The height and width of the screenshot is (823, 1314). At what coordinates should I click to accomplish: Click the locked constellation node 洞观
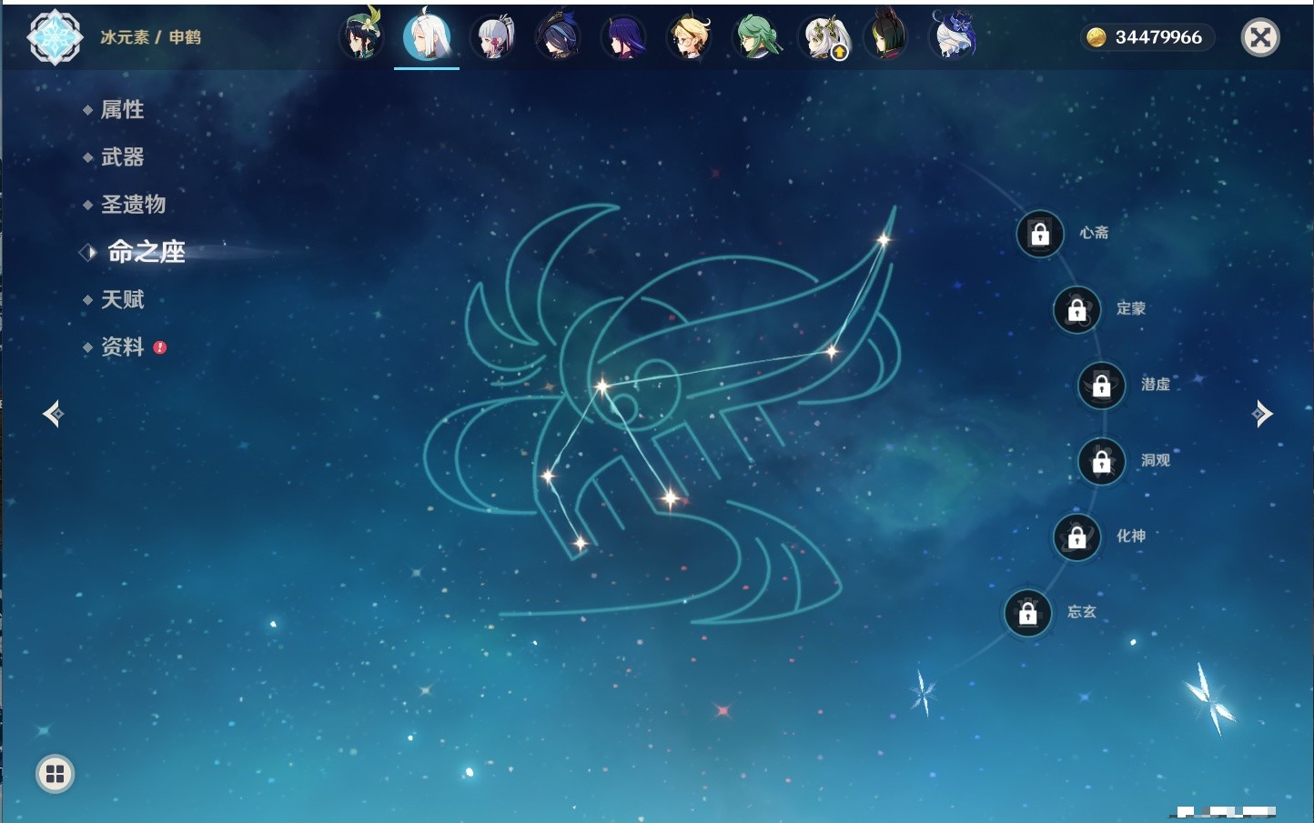tap(1102, 462)
